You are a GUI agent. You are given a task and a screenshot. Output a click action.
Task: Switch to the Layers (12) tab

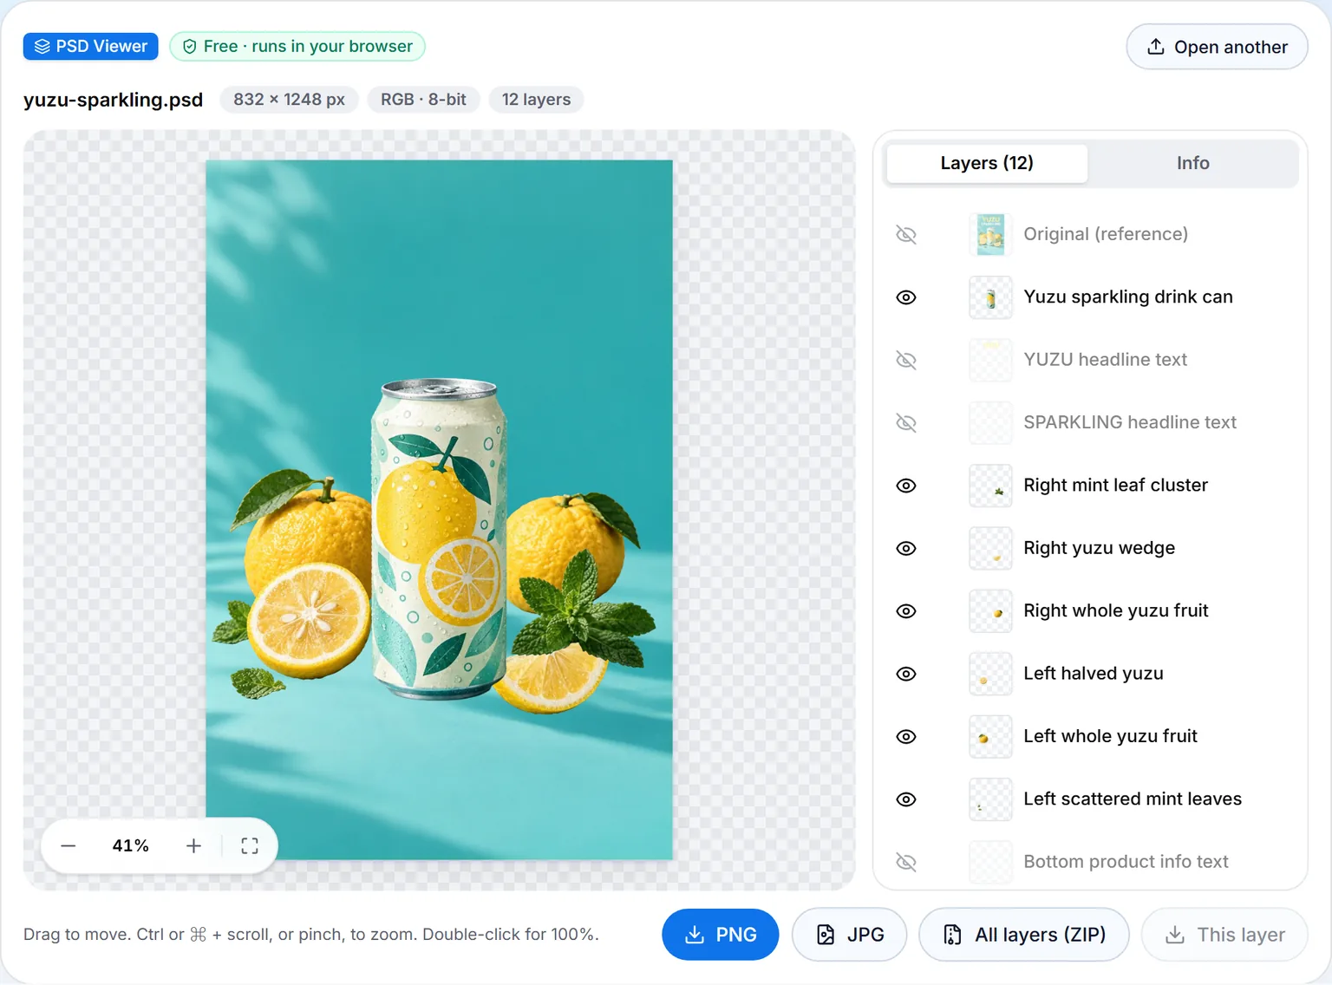coord(987,163)
